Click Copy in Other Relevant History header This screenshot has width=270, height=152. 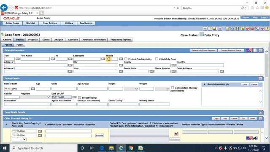(x=216, y=118)
